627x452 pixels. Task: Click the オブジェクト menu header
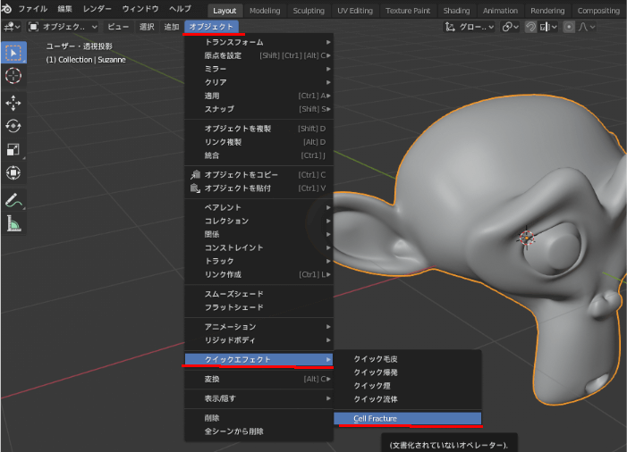pos(211,27)
